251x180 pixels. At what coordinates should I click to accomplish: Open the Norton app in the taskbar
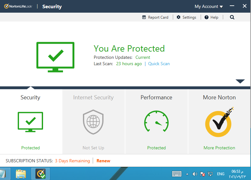pos(40,174)
